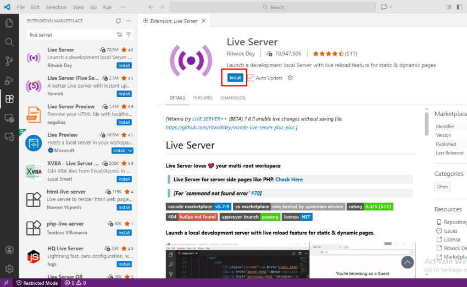
Task: Open the Copilot chat icon in title bar
Action: 383,7
